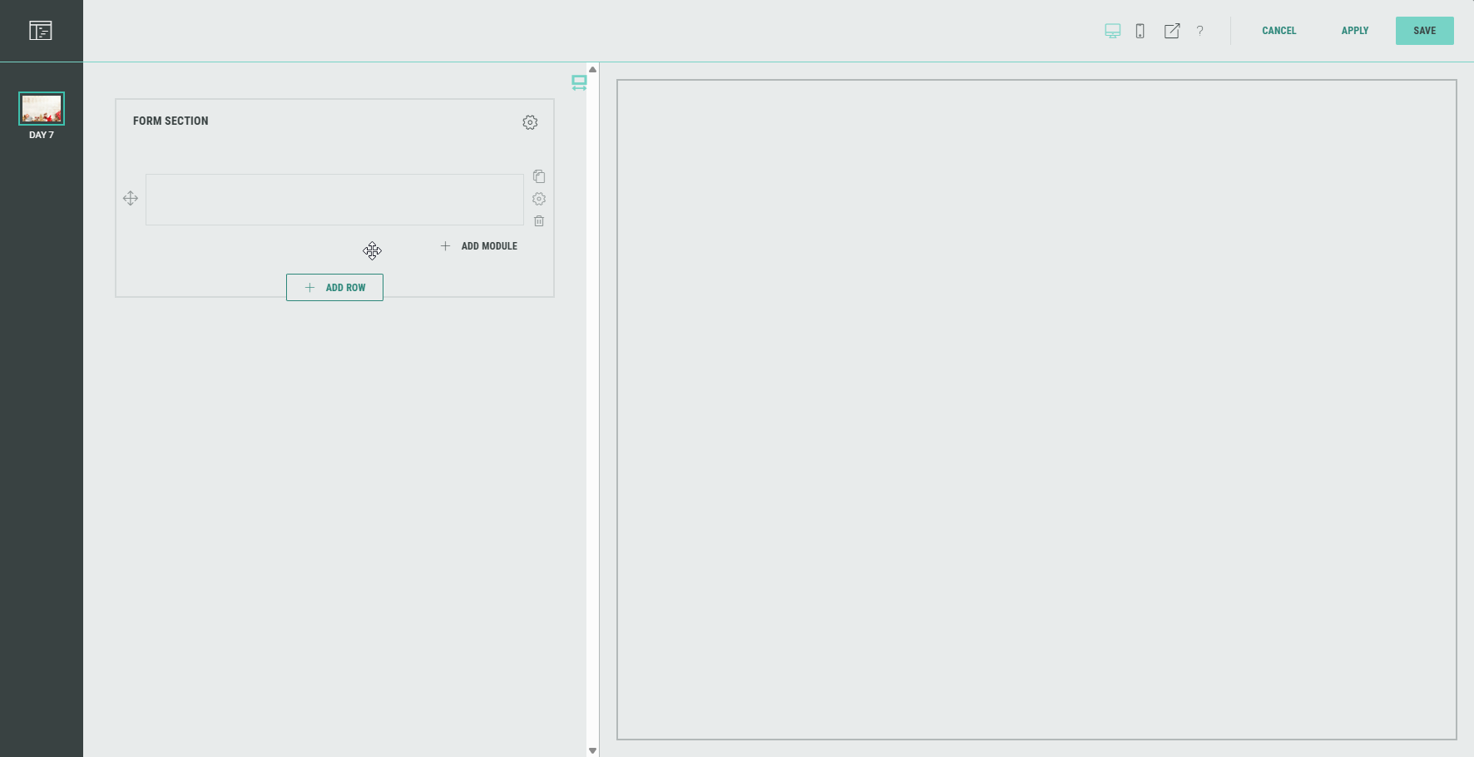Open preview in a new window
Viewport: 1474px width, 757px height.
pos(1172,31)
